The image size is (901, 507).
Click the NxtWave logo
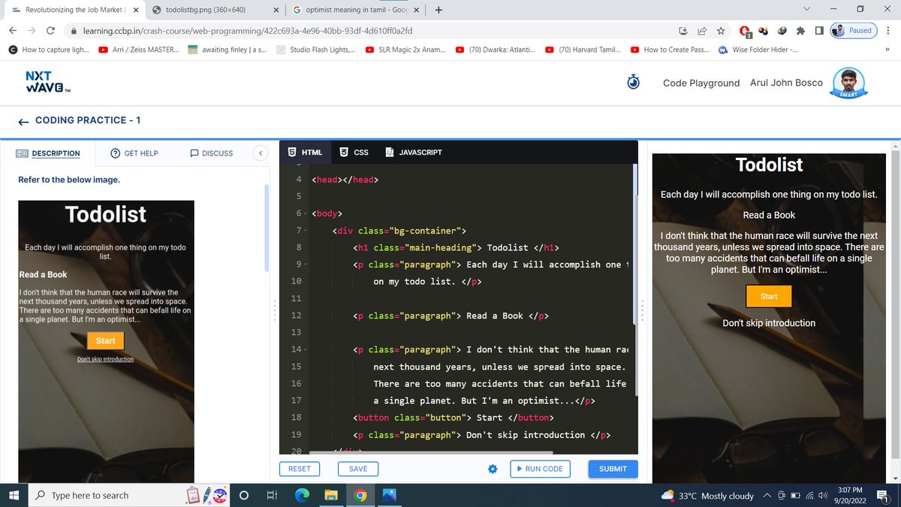coord(48,82)
